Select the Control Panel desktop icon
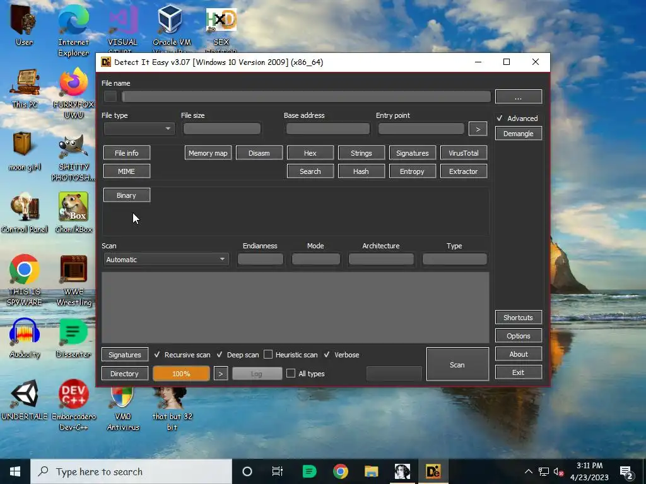Screen dimensions: 646x484 click(x=25, y=213)
